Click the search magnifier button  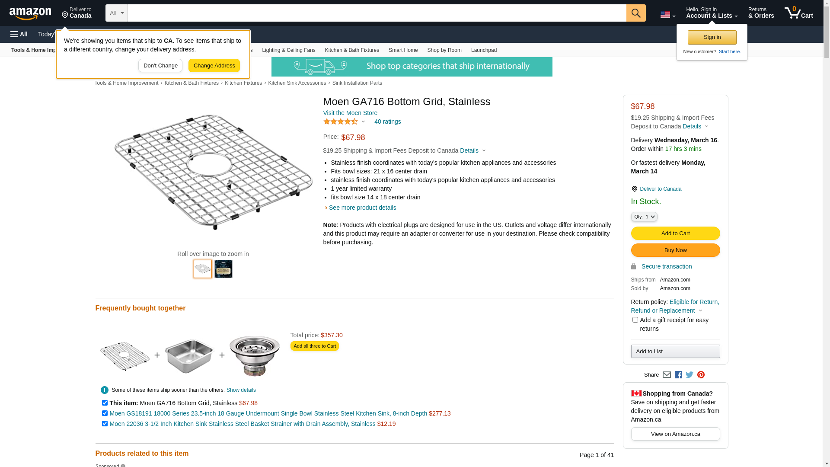635,13
